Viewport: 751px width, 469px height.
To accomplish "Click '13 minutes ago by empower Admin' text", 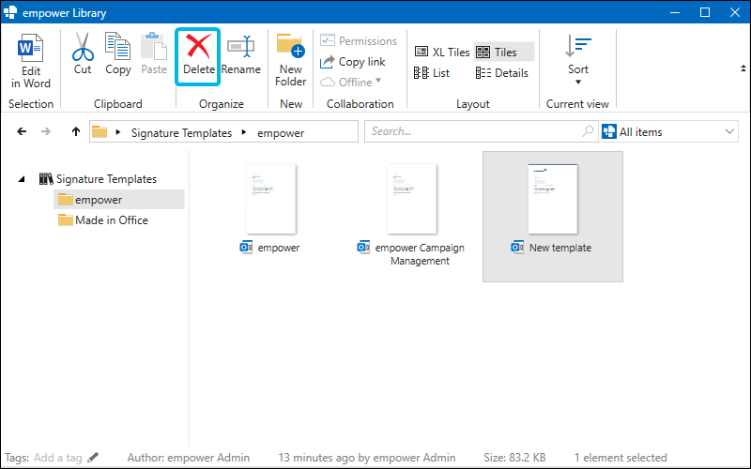I will click(367, 458).
